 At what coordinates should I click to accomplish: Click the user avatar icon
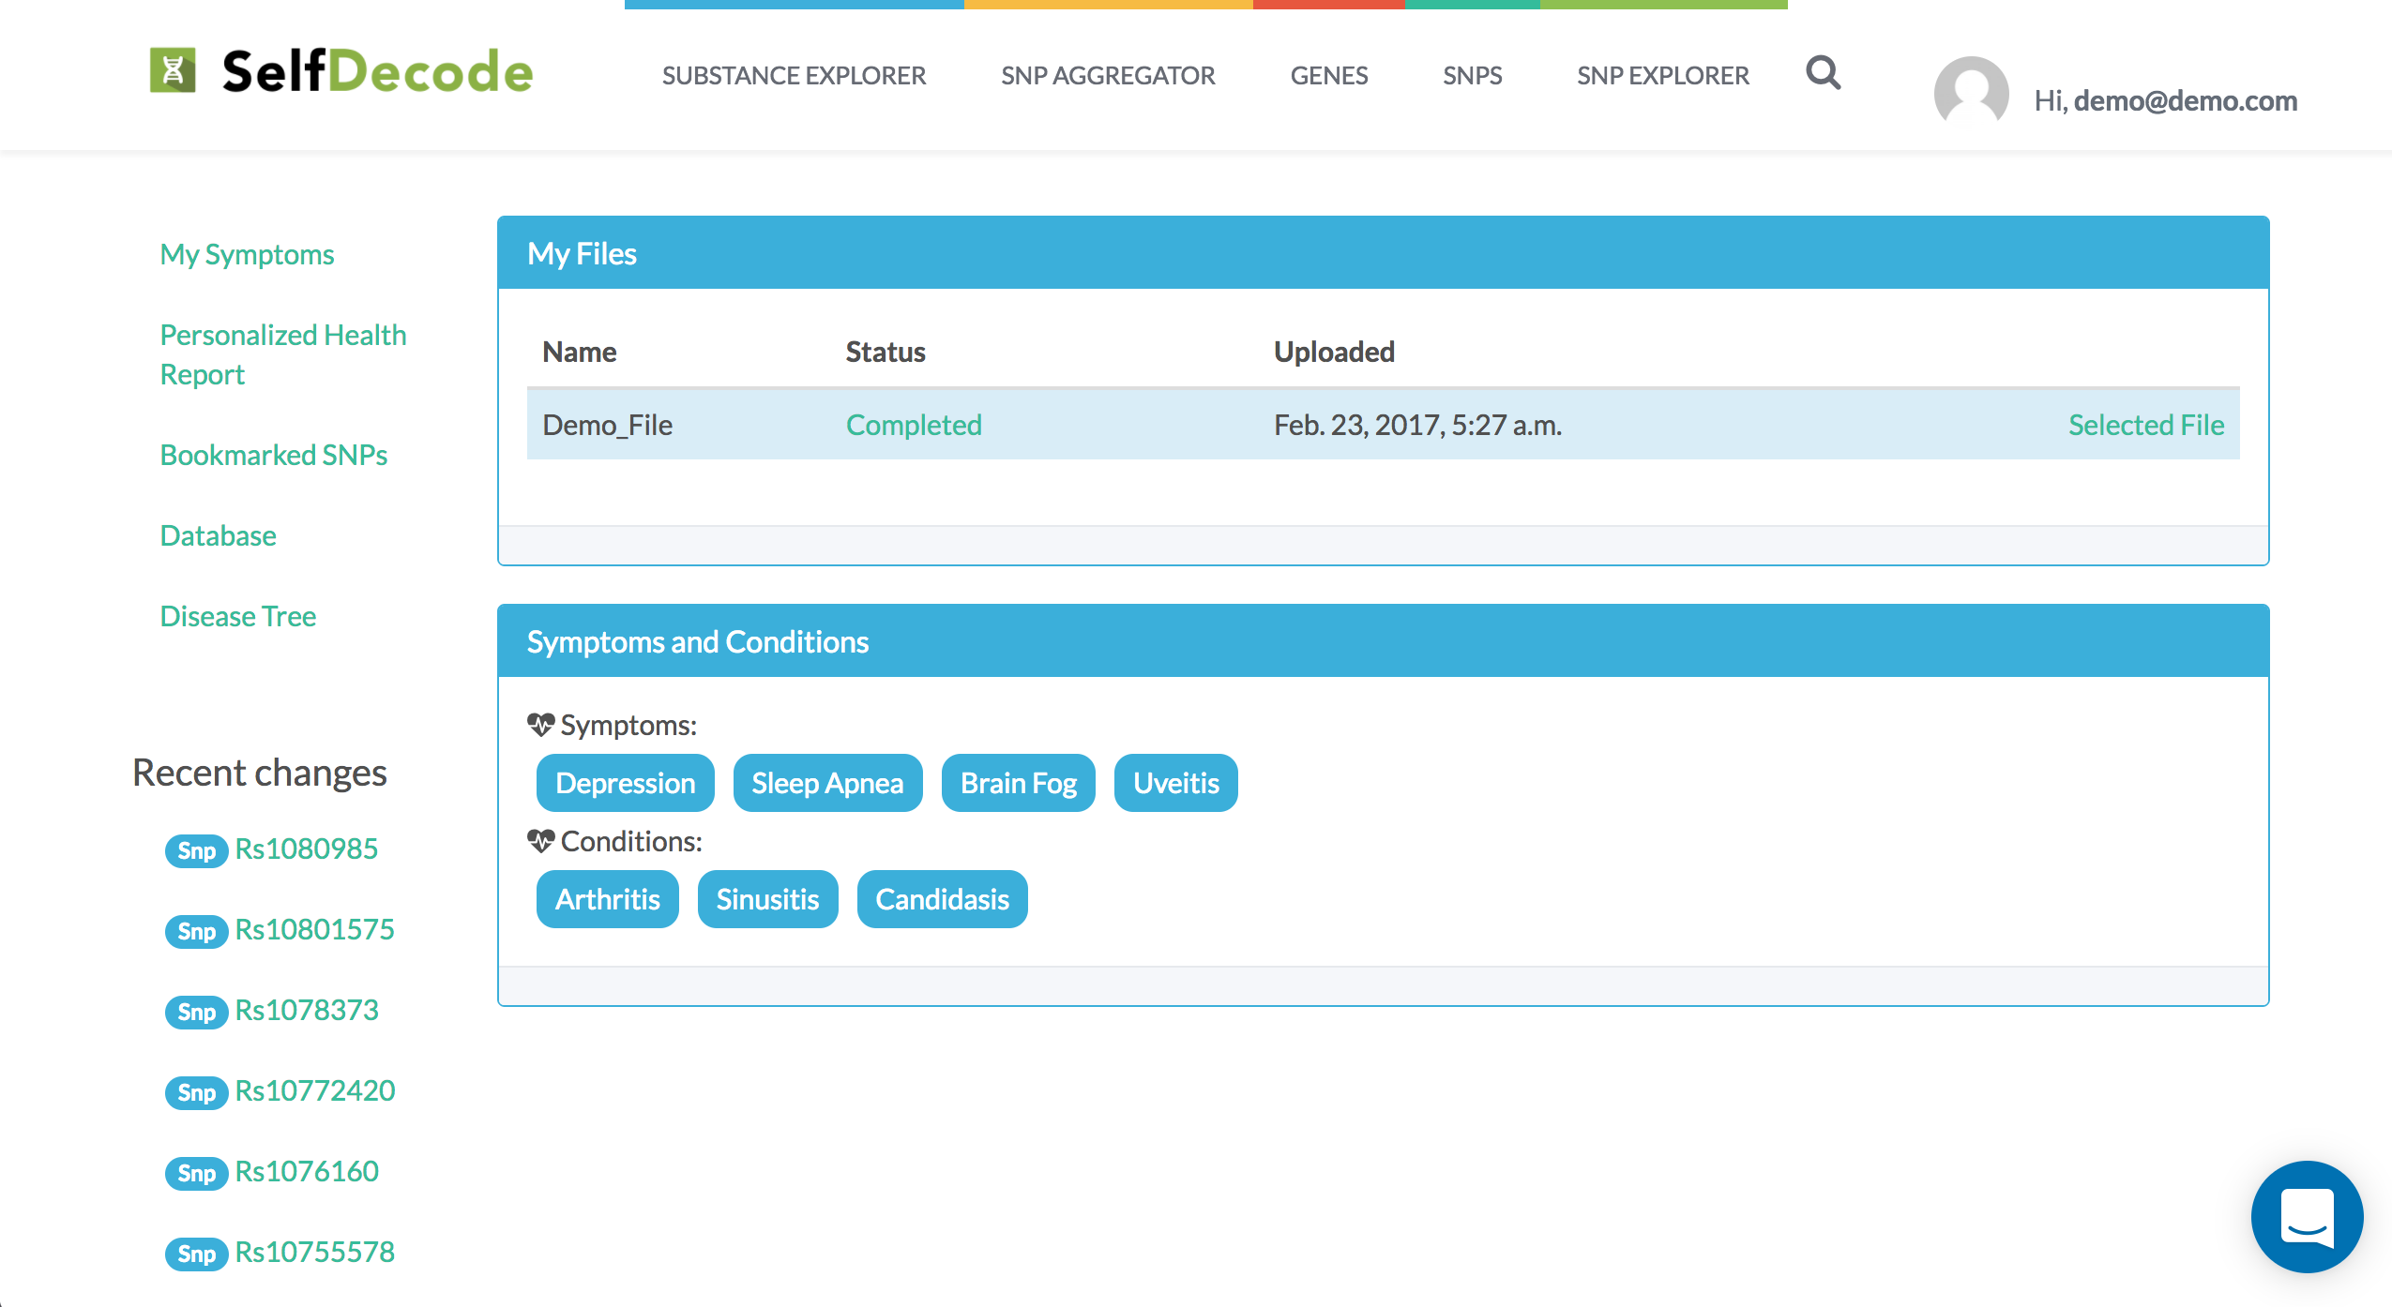[1971, 91]
